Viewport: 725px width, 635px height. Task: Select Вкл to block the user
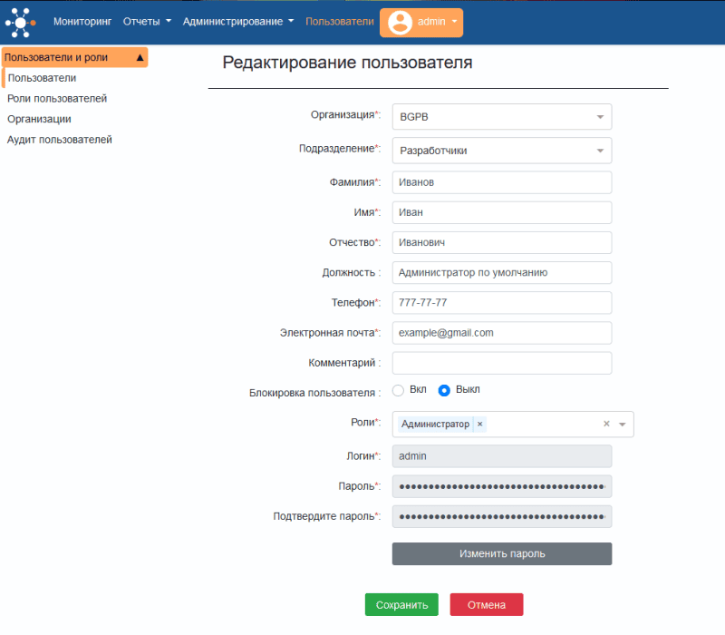coord(397,390)
